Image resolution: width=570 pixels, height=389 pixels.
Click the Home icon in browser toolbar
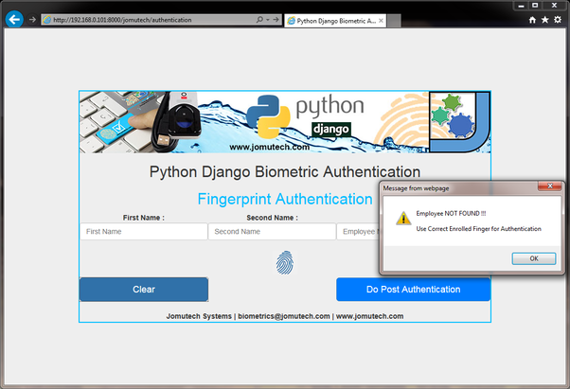tap(532, 20)
